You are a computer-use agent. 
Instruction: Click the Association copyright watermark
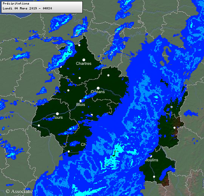[19, 191]
